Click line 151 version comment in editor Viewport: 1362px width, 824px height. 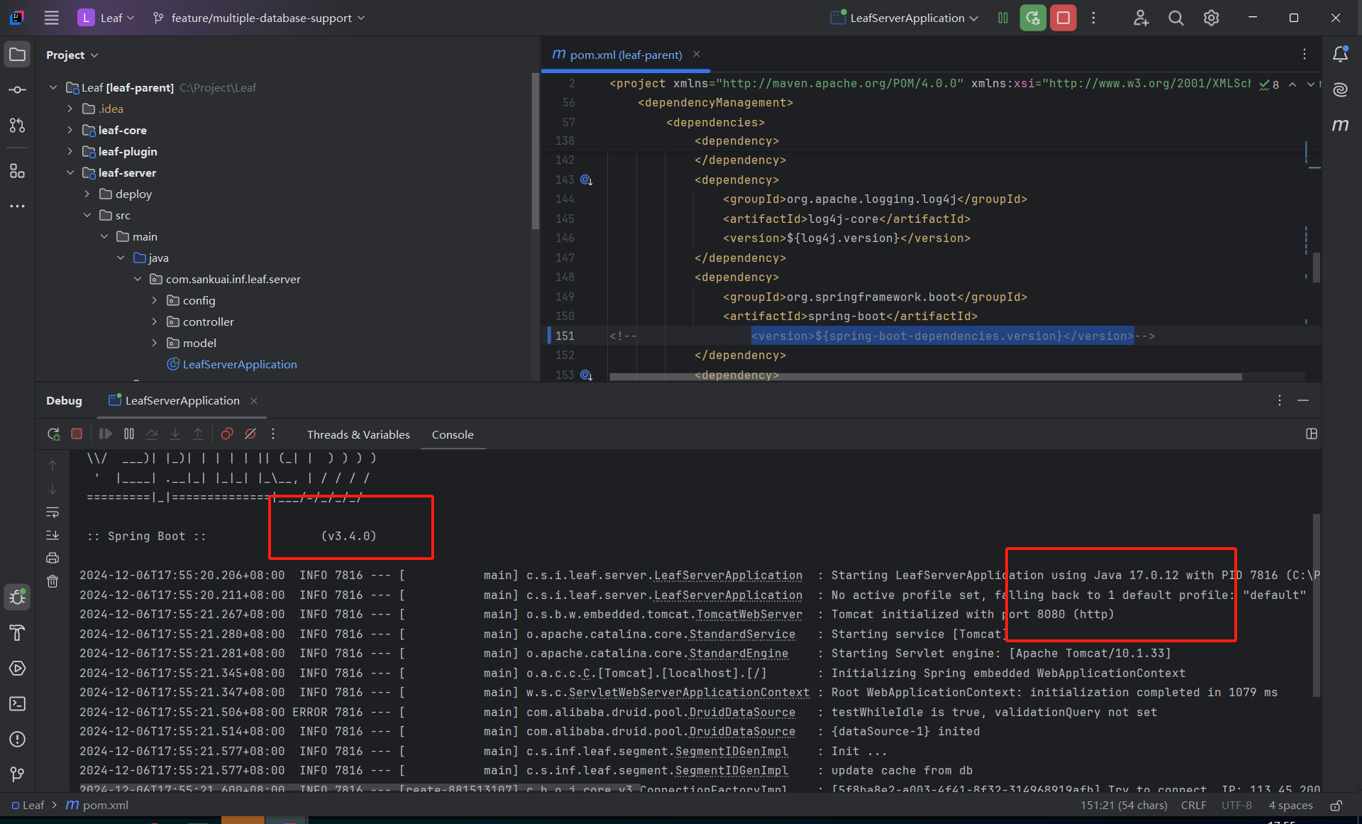click(x=942, y=336)
